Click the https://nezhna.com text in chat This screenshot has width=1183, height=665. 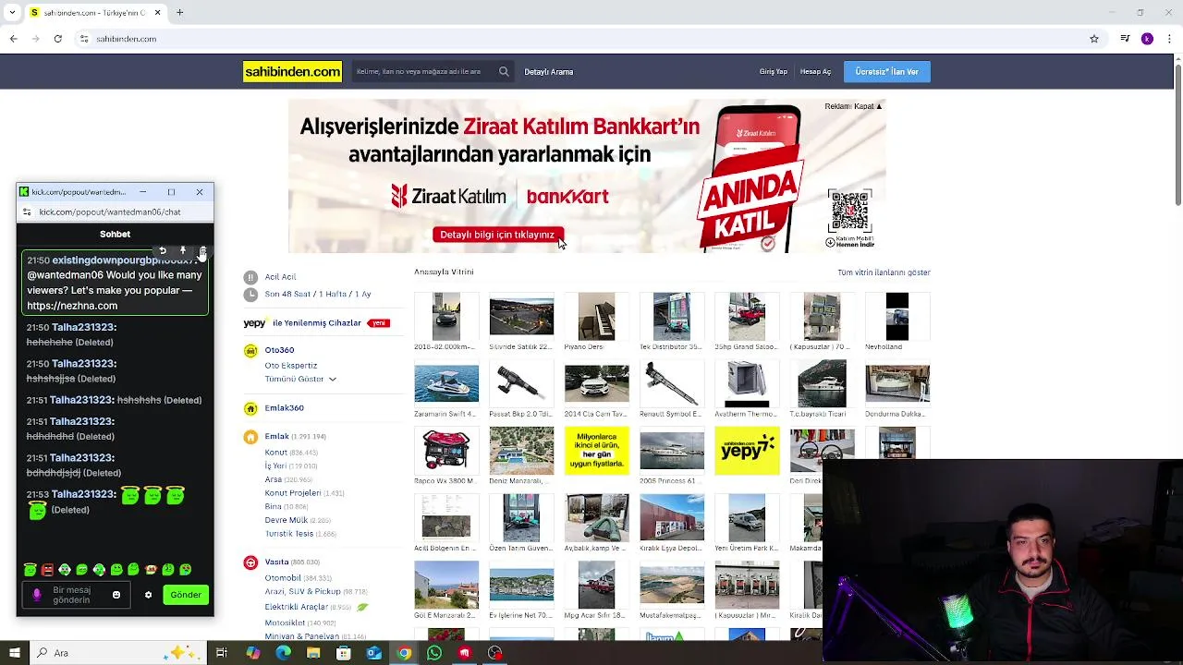pyautogui.click(x=72, y=306)
